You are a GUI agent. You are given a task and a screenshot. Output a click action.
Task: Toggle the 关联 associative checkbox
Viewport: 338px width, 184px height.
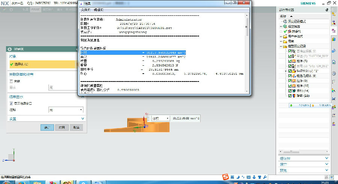point(11,81)
